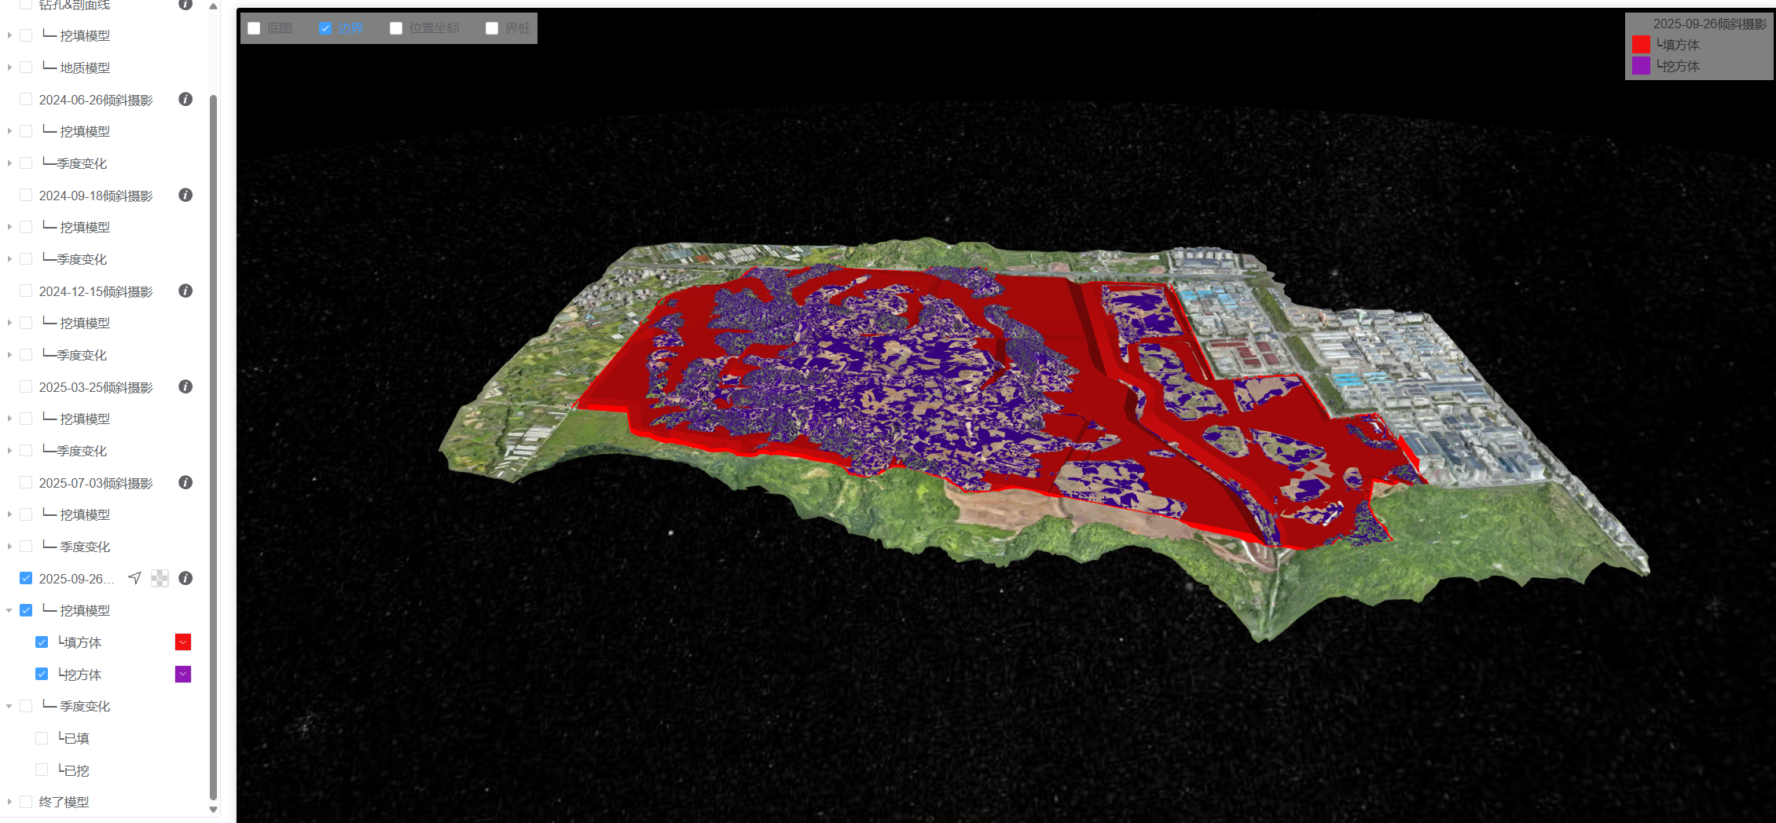This screenshot has height=823, width=1776.
Task: Collapse the 季度变化 node containing 已填
Action: (9, 706)
